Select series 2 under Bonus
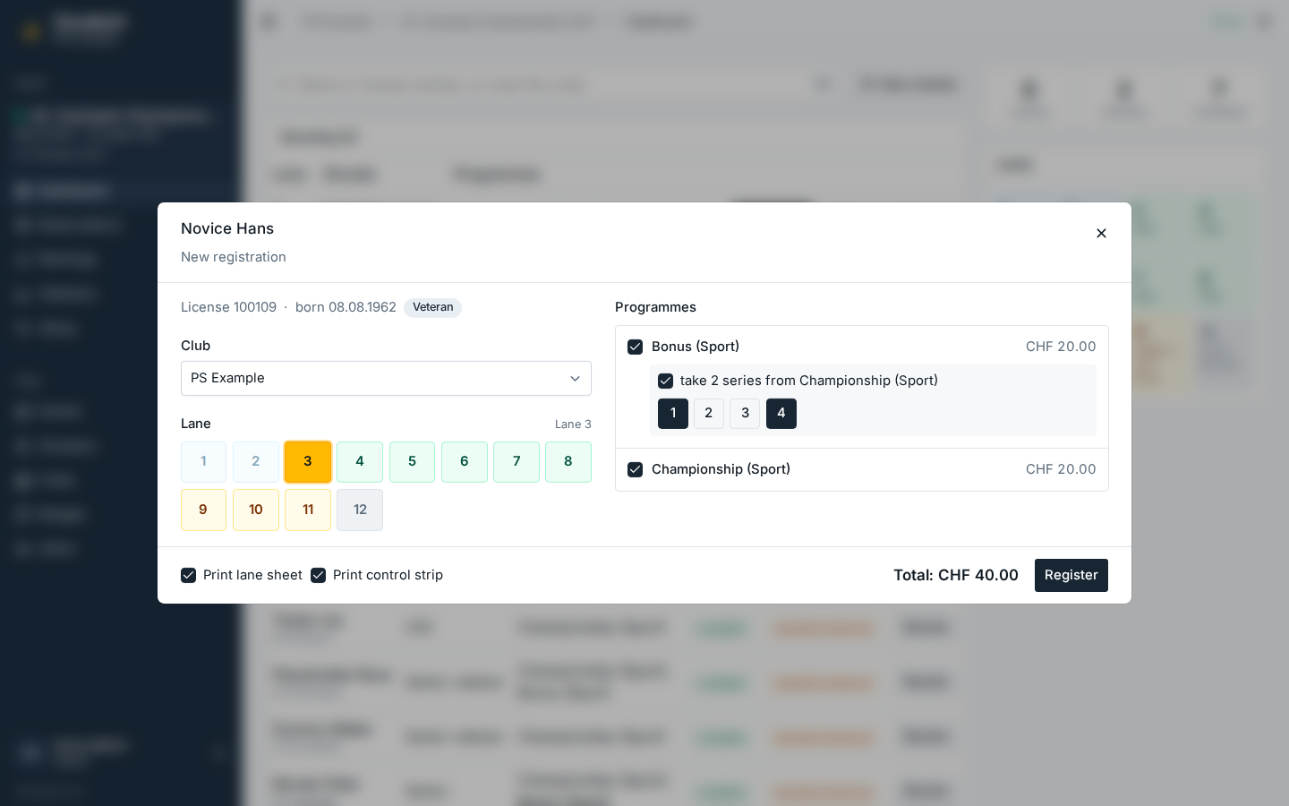 click(709, 414)
